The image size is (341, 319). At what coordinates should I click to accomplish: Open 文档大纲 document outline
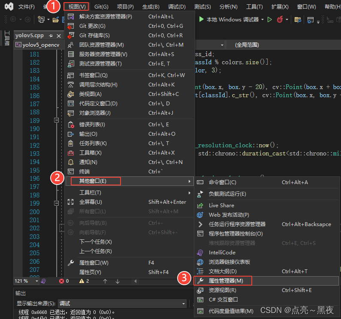click(267, 271)
